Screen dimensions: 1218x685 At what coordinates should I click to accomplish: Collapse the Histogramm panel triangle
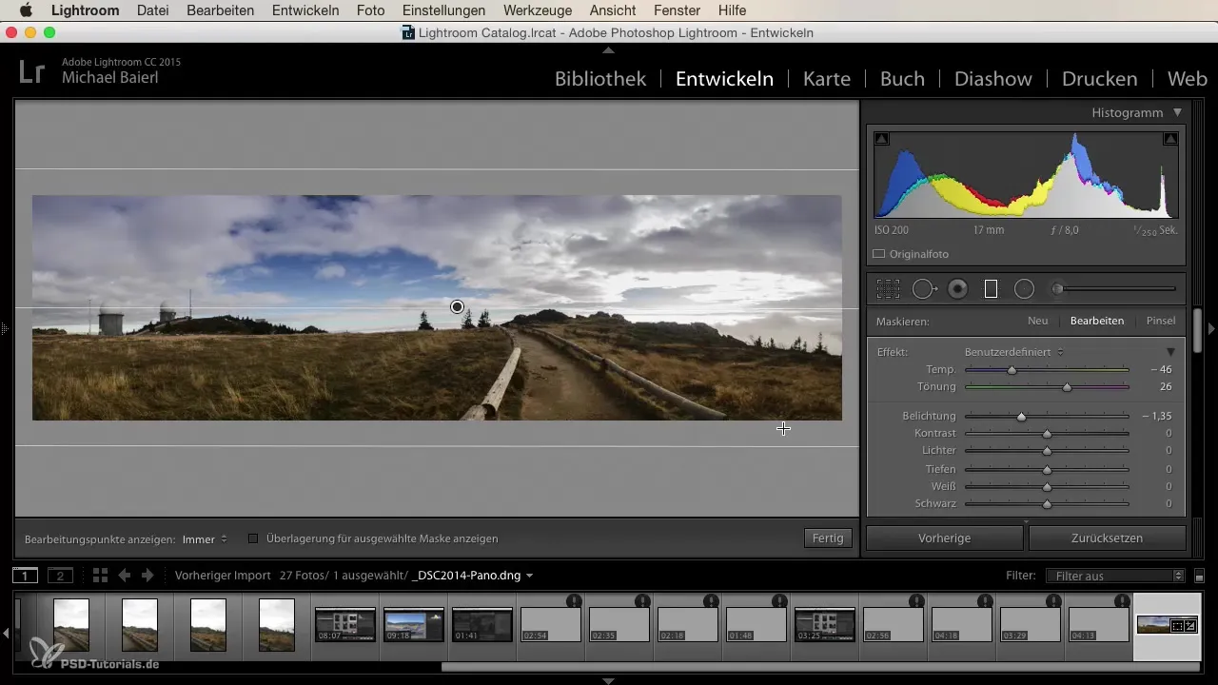1177,112
